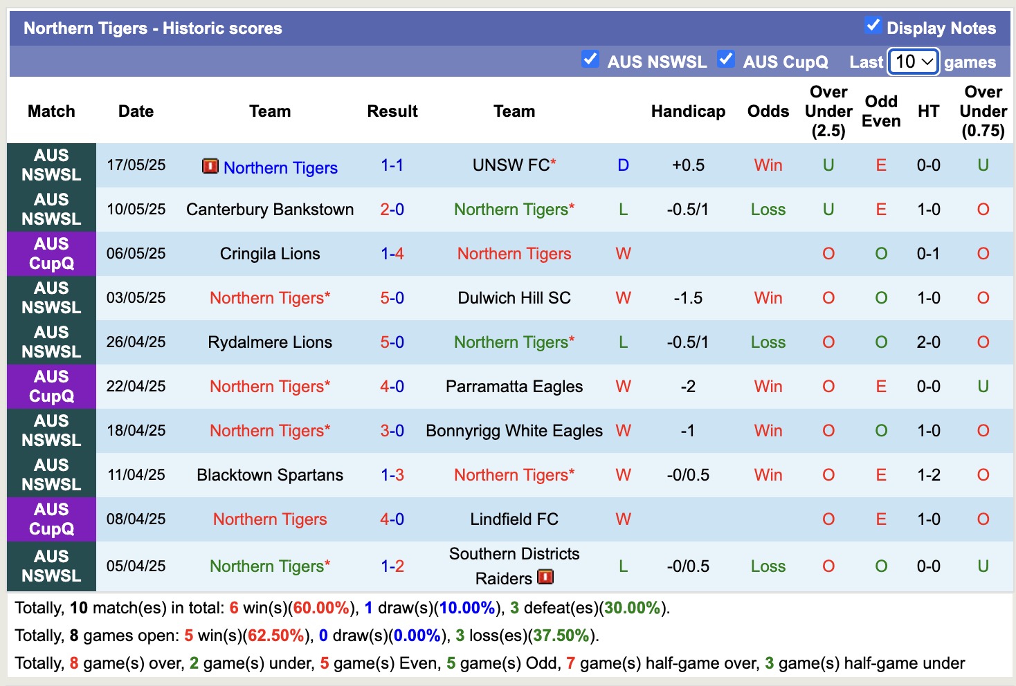The width and height of the screenshot is (1016, 686).
Task: Click Bonnyrigg White Eagles team name
Action: tap(514, 431)
